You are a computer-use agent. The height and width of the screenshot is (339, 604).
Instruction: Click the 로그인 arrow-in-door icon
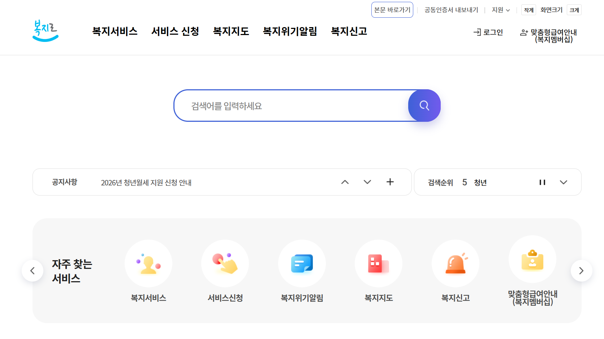(477, 32)
